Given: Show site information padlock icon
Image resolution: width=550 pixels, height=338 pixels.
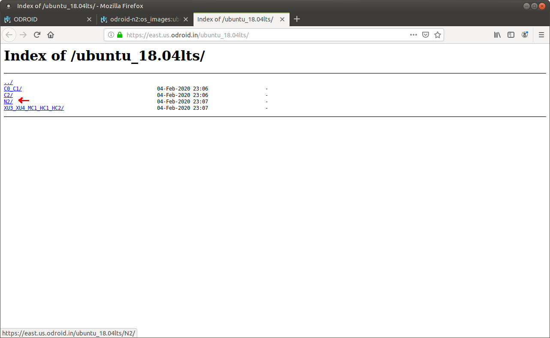Looking at the screenshot, I should coord(120,35).
